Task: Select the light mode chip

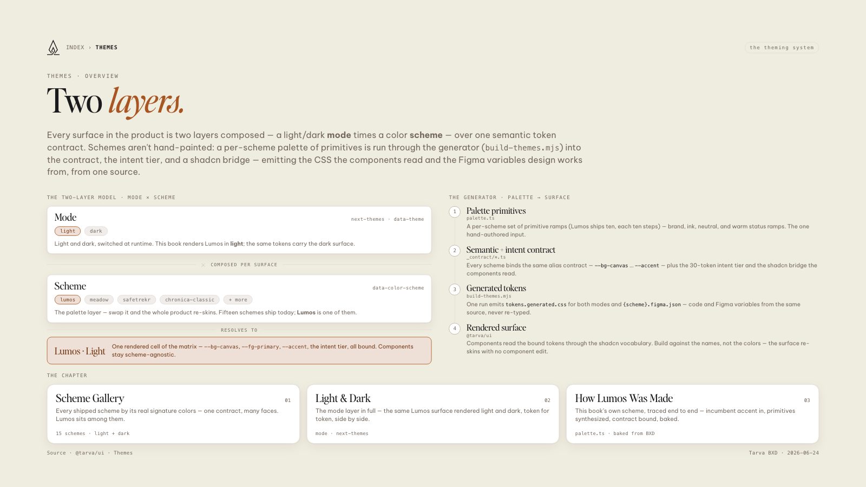Action: click(68, 231)
